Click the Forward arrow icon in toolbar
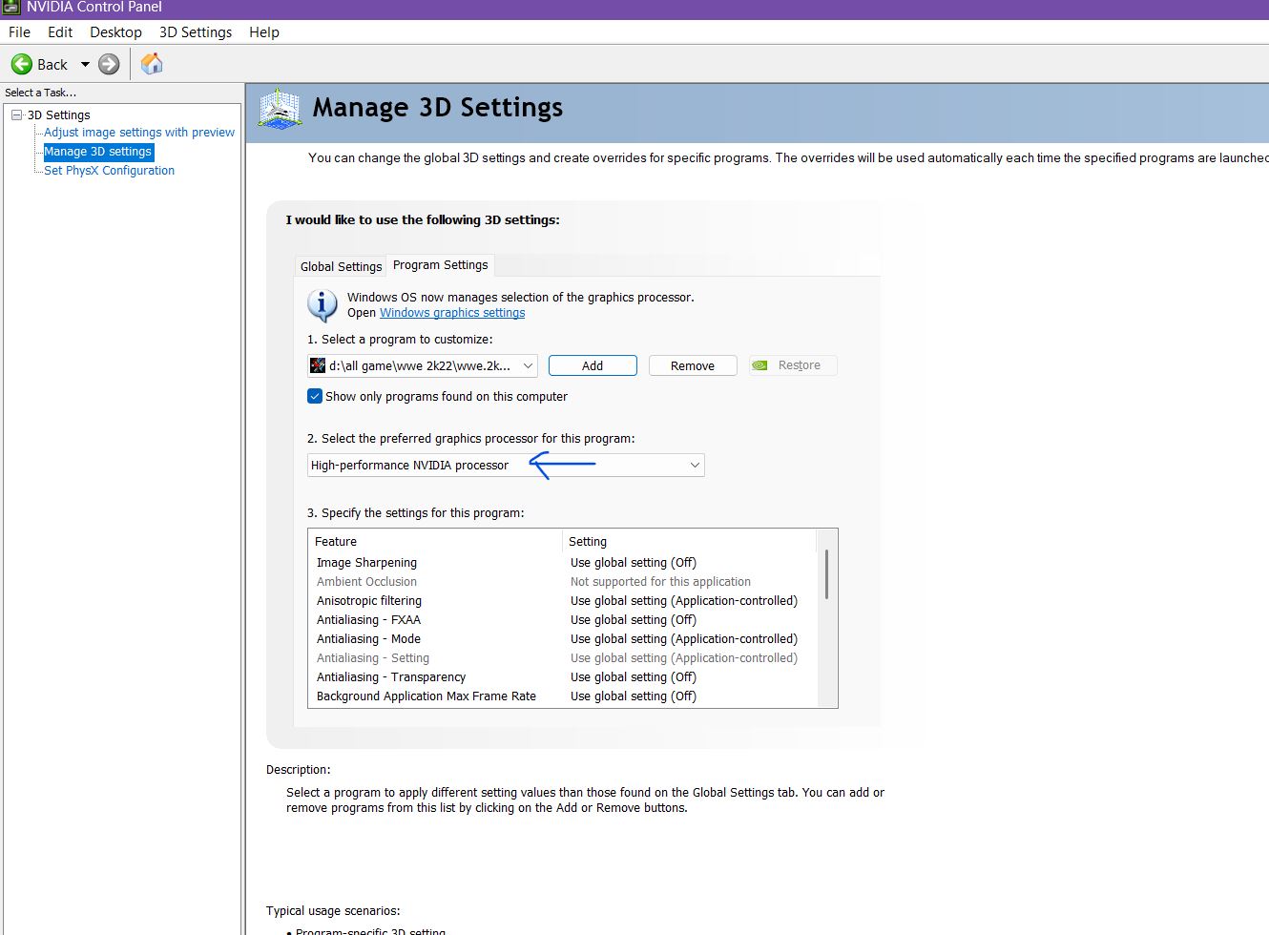Image resolution: width=1269 pixels, height=935 pixels. click(110, 64)
